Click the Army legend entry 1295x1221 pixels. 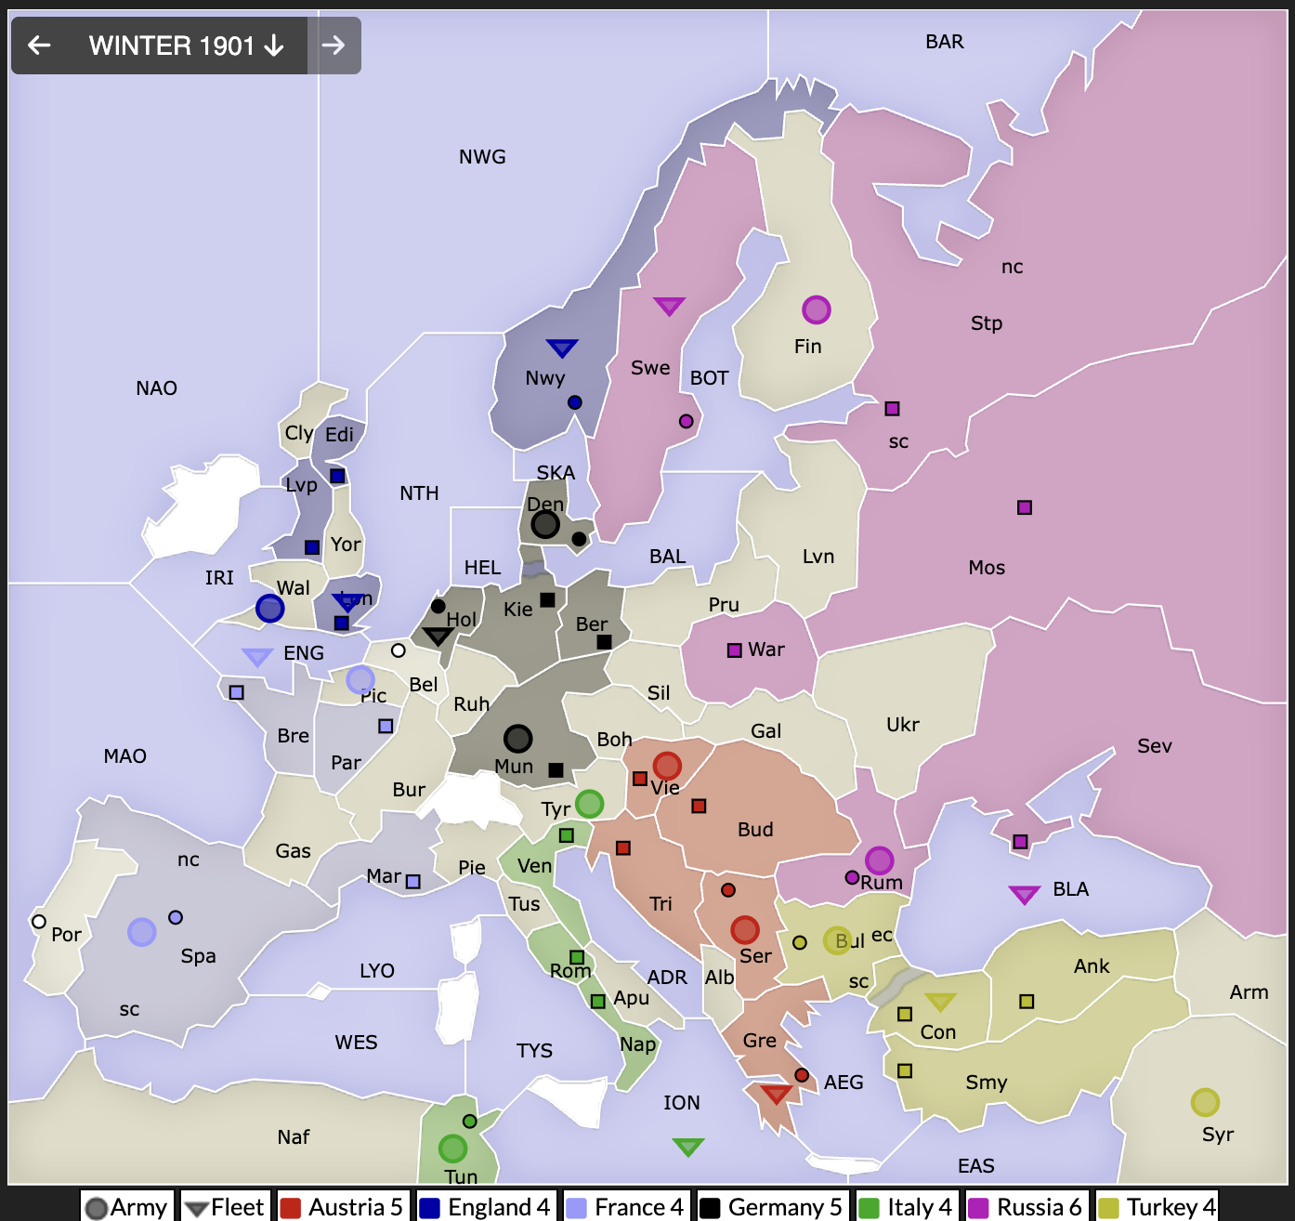click(x=126, y=1206)
